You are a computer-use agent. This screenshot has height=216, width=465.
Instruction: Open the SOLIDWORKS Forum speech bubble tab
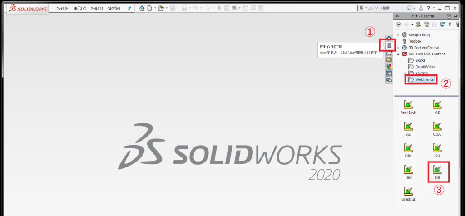[x=389, y=80]
